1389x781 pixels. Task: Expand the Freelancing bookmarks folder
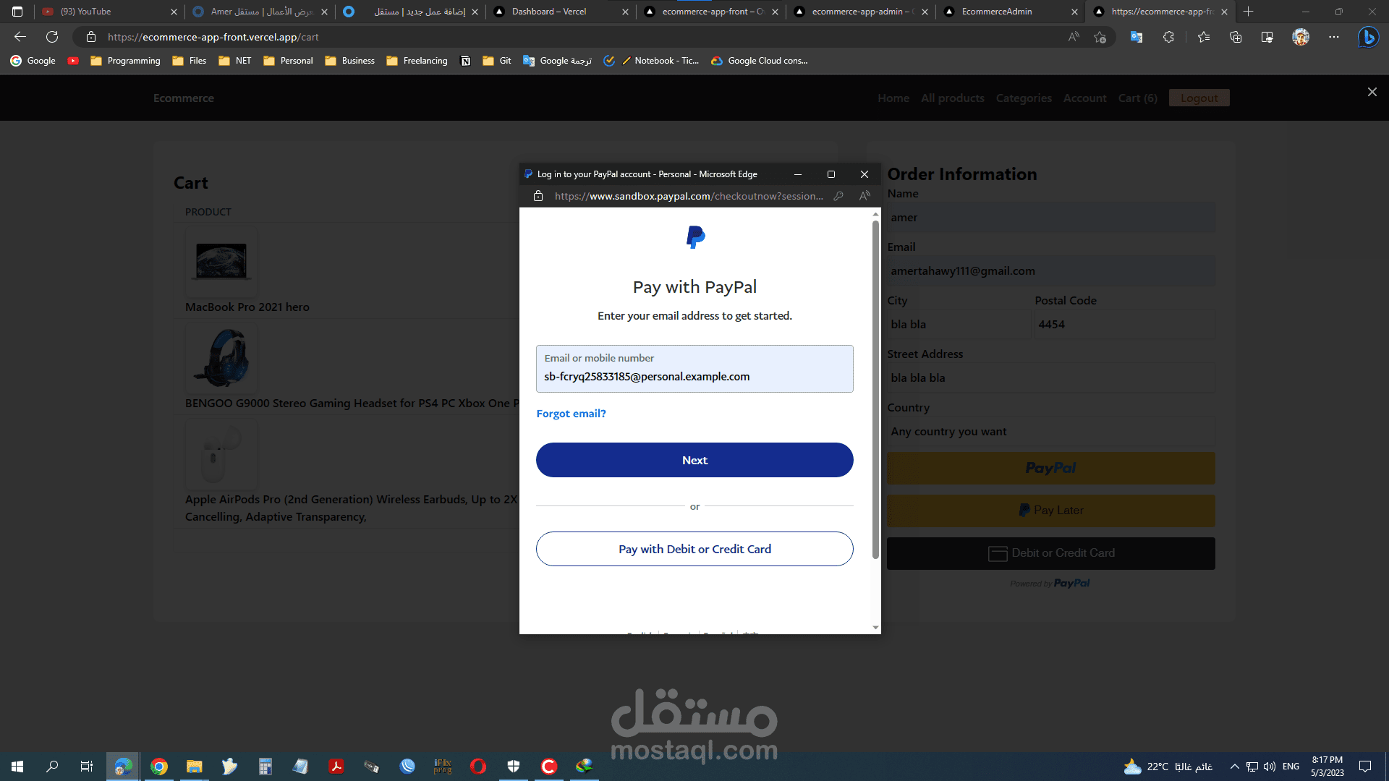point(417,61)
